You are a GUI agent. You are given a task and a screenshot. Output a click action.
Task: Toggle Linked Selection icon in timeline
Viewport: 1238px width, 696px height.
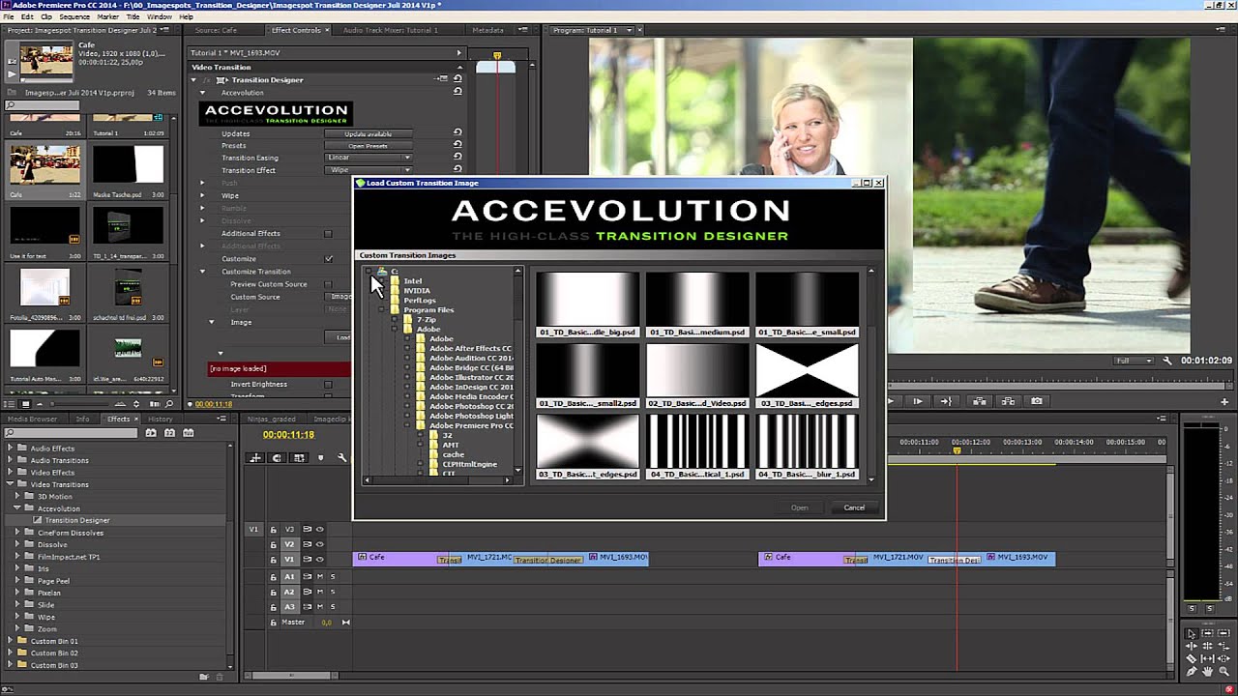[299, 458]
